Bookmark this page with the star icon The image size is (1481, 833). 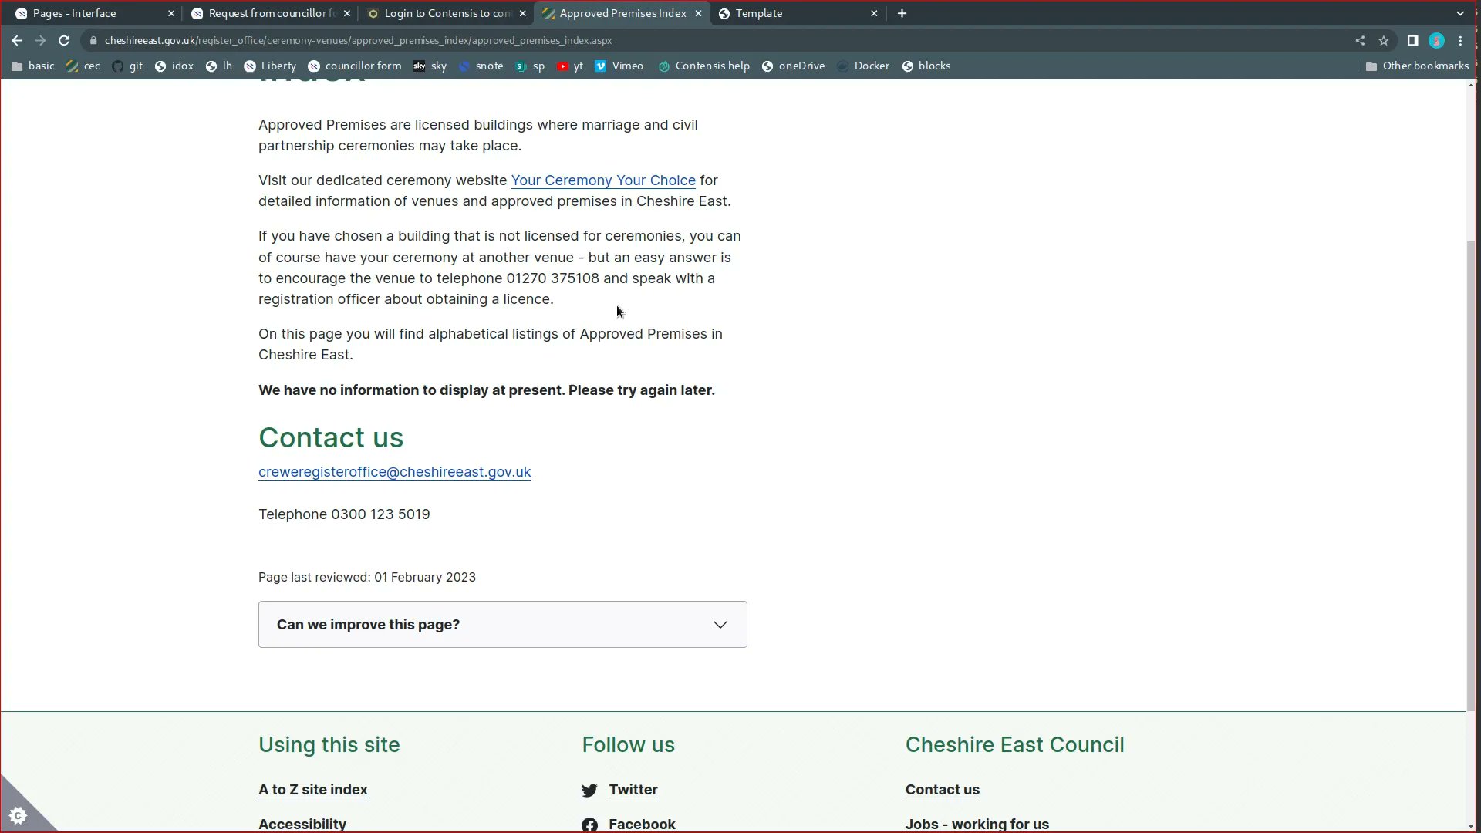(x=1384, y=41)
